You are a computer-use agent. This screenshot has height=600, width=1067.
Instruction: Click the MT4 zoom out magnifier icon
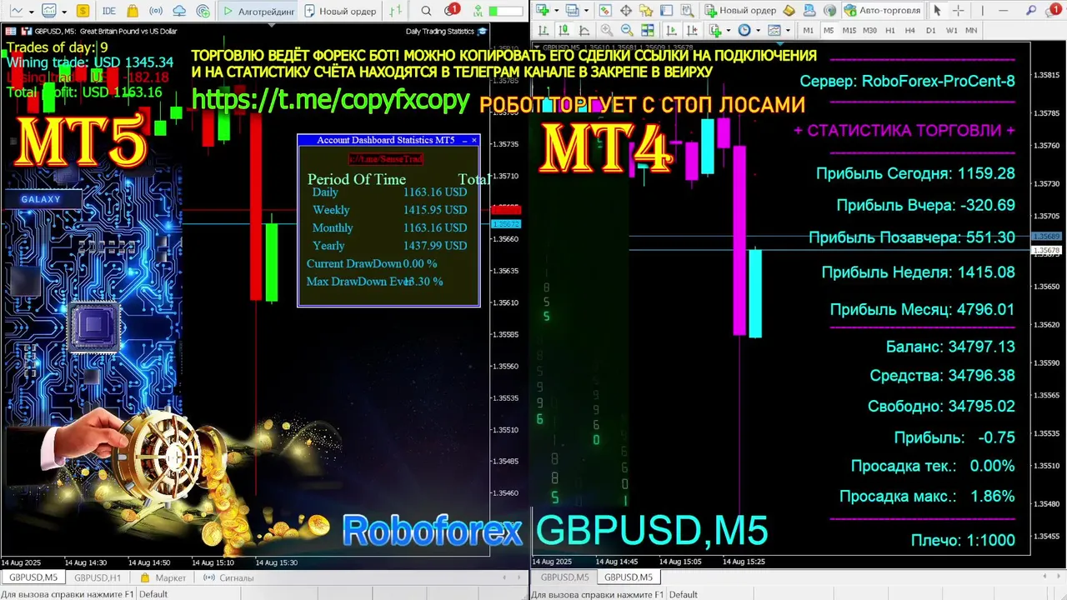click(x=627, y=30)
